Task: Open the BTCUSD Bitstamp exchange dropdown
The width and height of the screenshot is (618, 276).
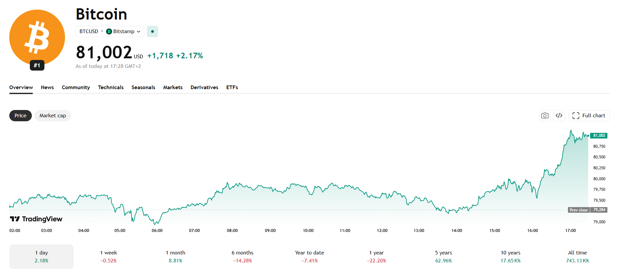Action: pos(110,31)
